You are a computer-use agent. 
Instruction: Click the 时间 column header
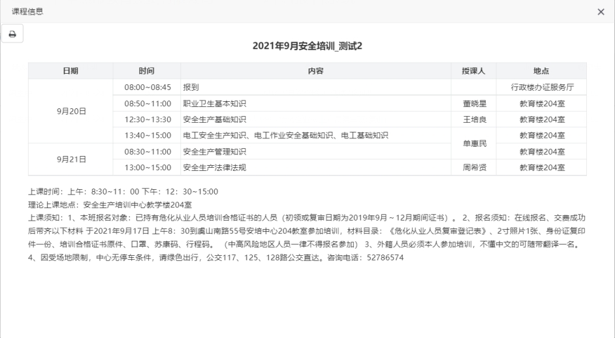[x=146, y=70]
